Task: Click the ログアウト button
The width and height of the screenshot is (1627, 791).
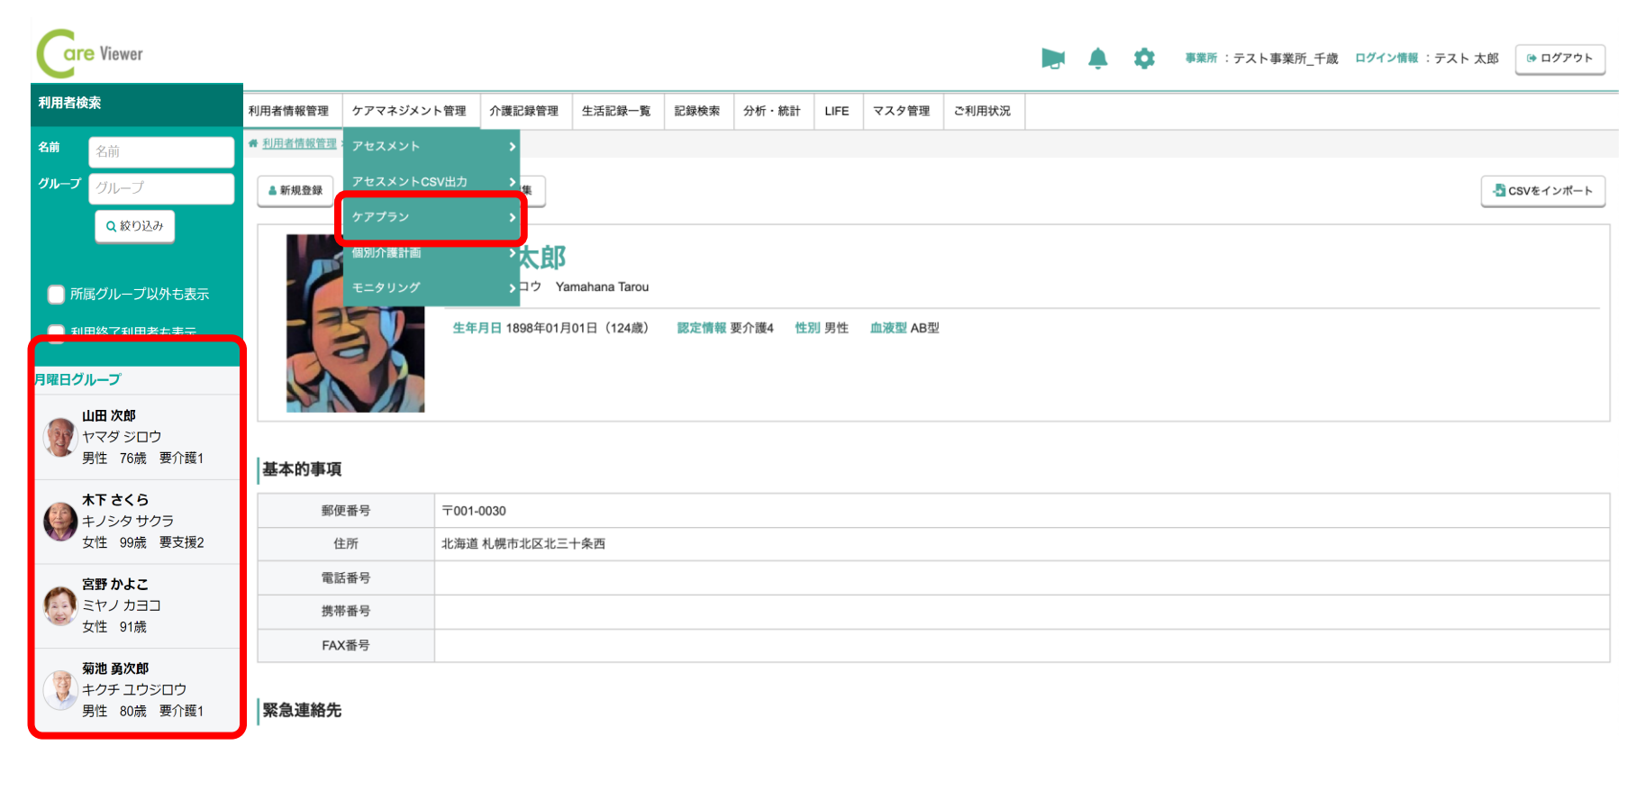Action: (x=1559, y=59)
